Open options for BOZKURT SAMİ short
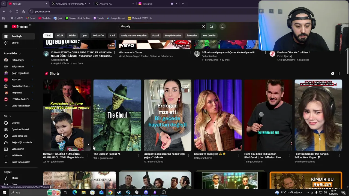349x196 pixels. [88, 155]
